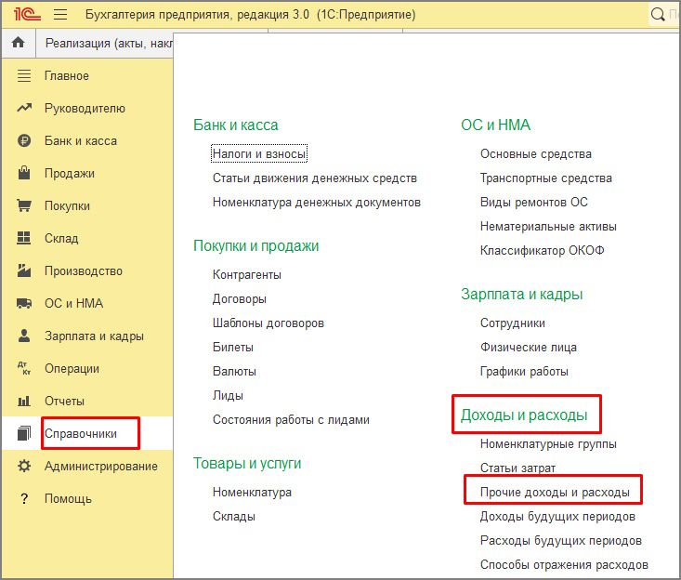Click the 1C logo icon
The height and width of the screenshot is (580, 681).
click(27, 14)
